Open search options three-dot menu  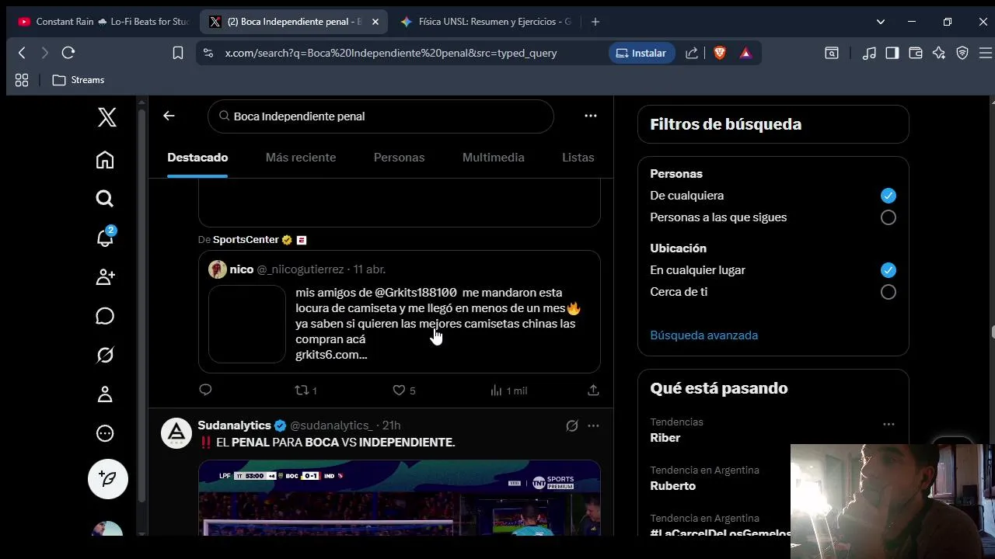591,116
